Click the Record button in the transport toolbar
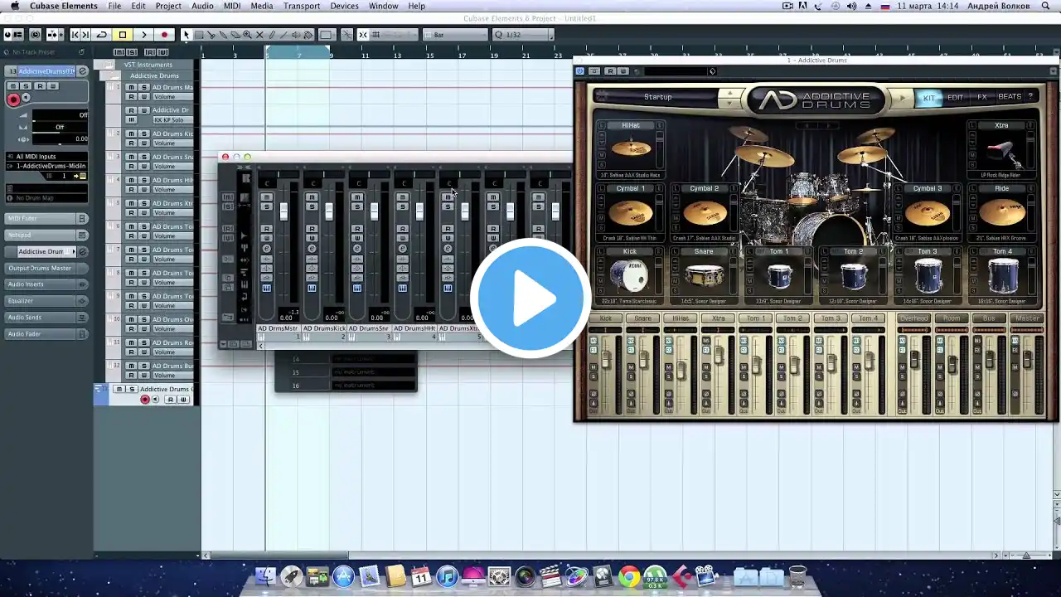1061x597 pixels. click(x=165, y=35)
